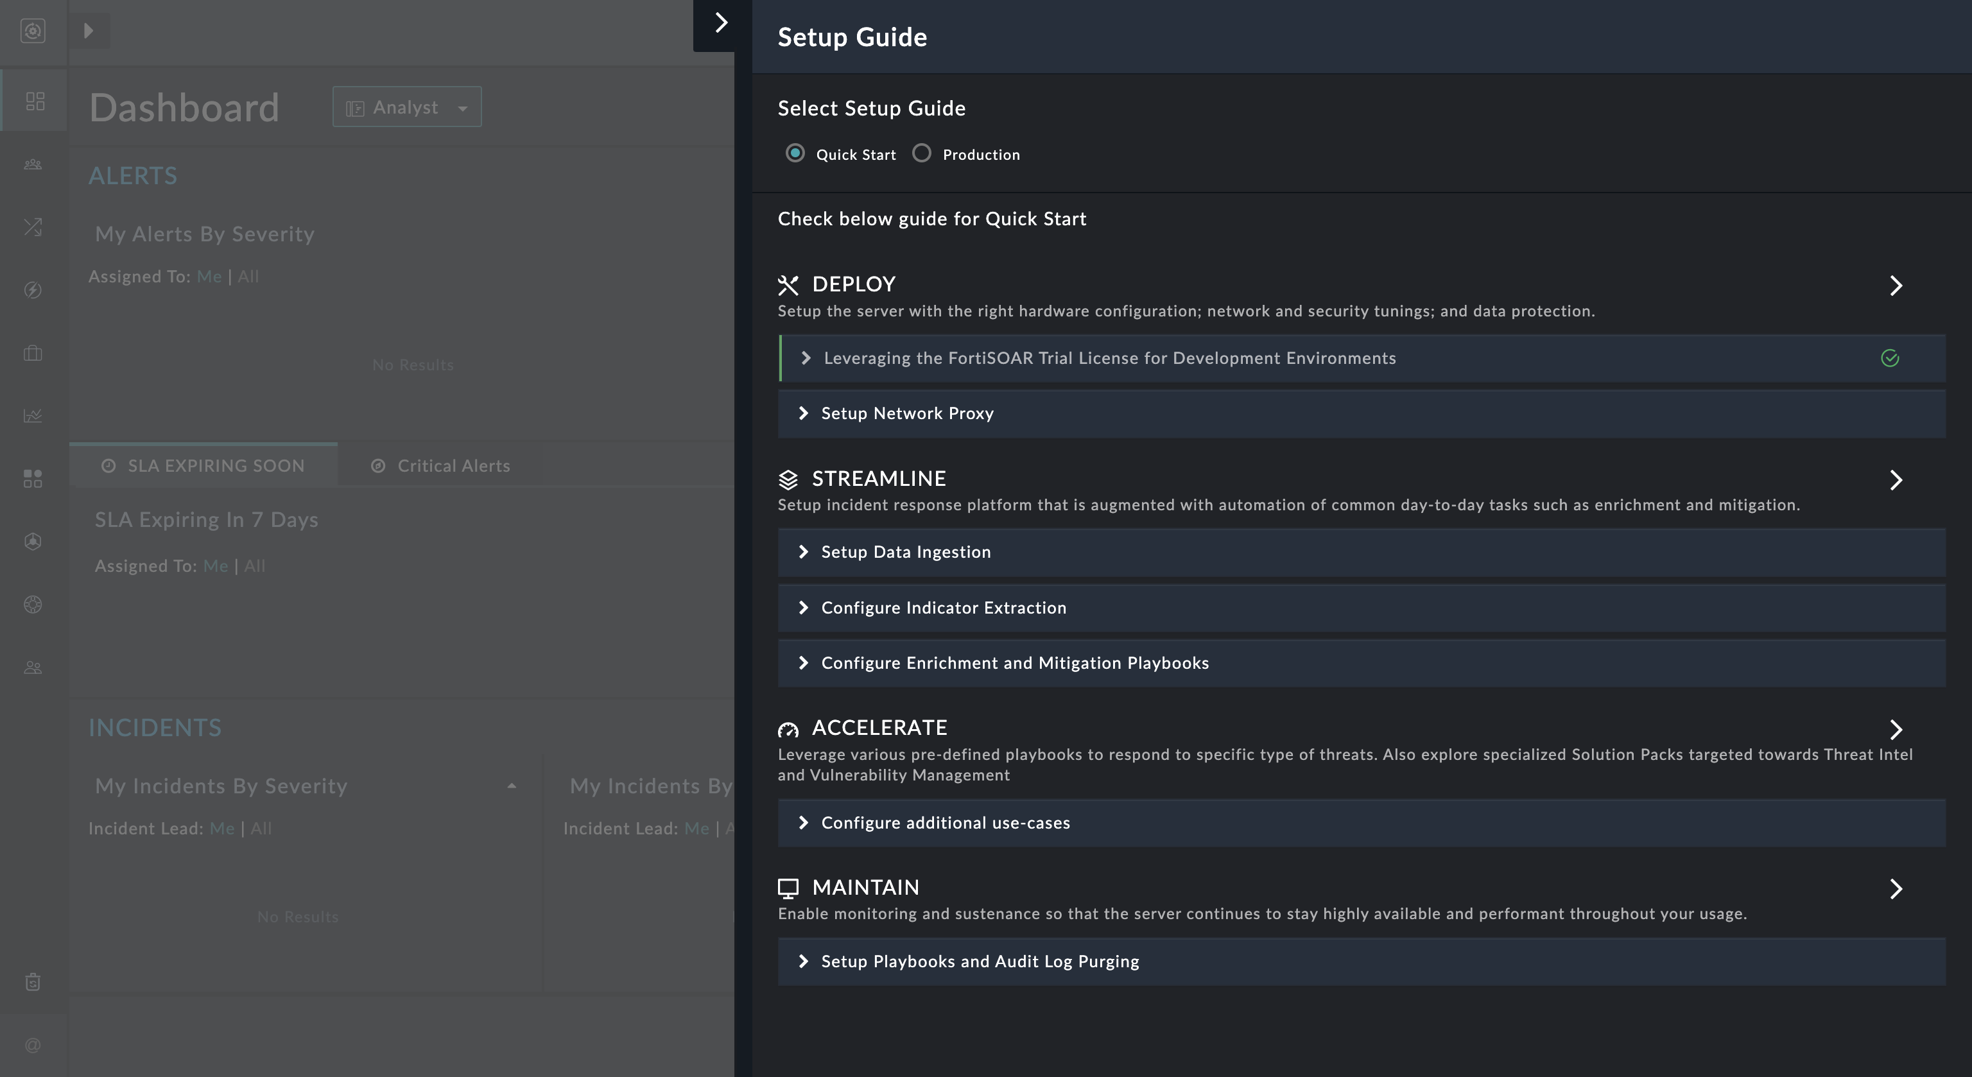This screenshot has width=1972, height=1077.
Task: Open DEPLOY section chevron arrow
Action: click(1896, 286)
